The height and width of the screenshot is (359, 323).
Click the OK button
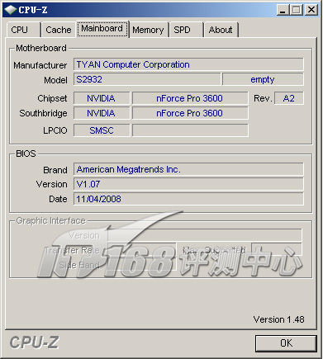pos(286,343)
